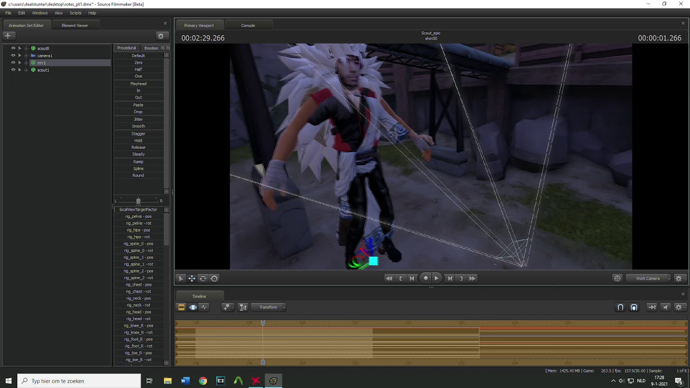
Task: Apply the Spline preset
Action: tap(139, 169)
